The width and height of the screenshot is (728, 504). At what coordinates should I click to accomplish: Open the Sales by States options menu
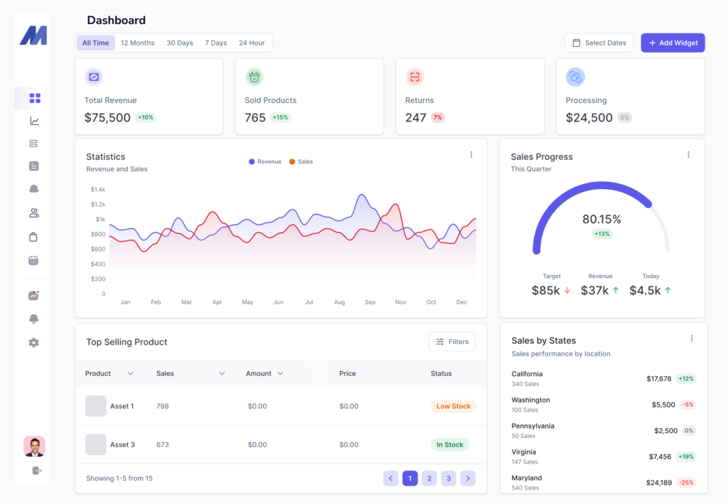pyautogui.click(x=691, y=339)
